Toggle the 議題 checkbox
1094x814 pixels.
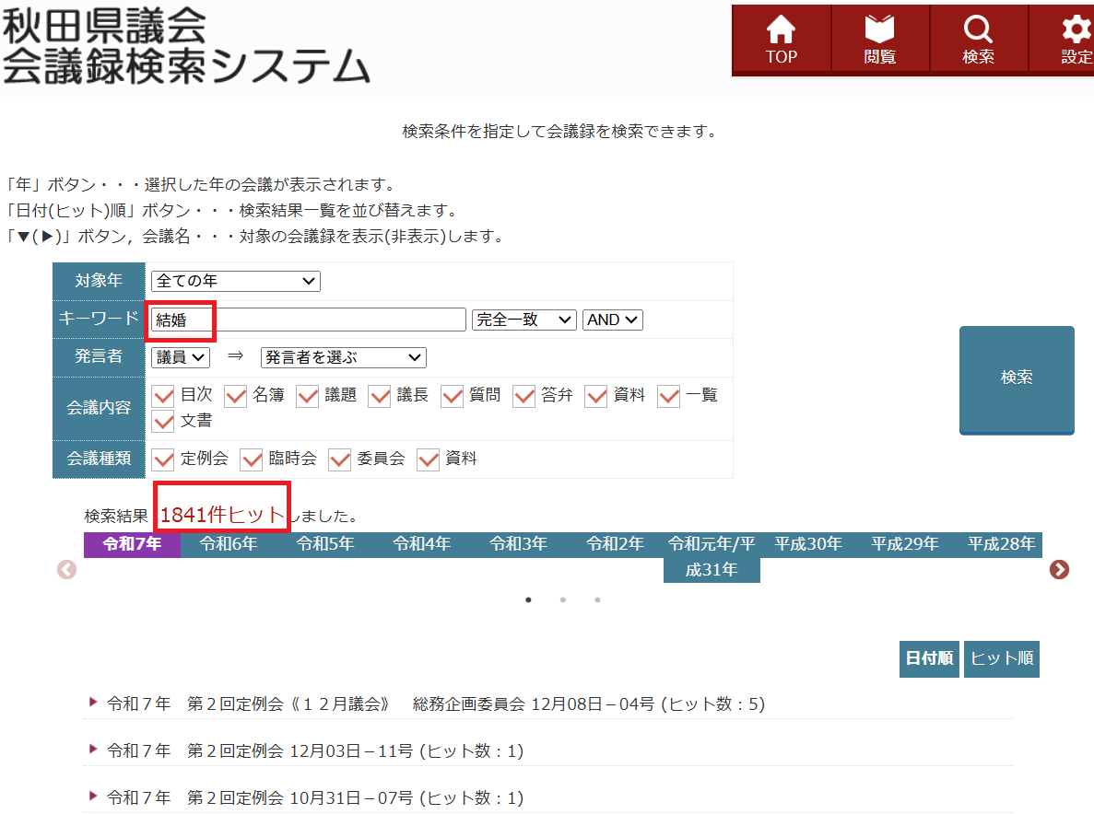(308, 396)
